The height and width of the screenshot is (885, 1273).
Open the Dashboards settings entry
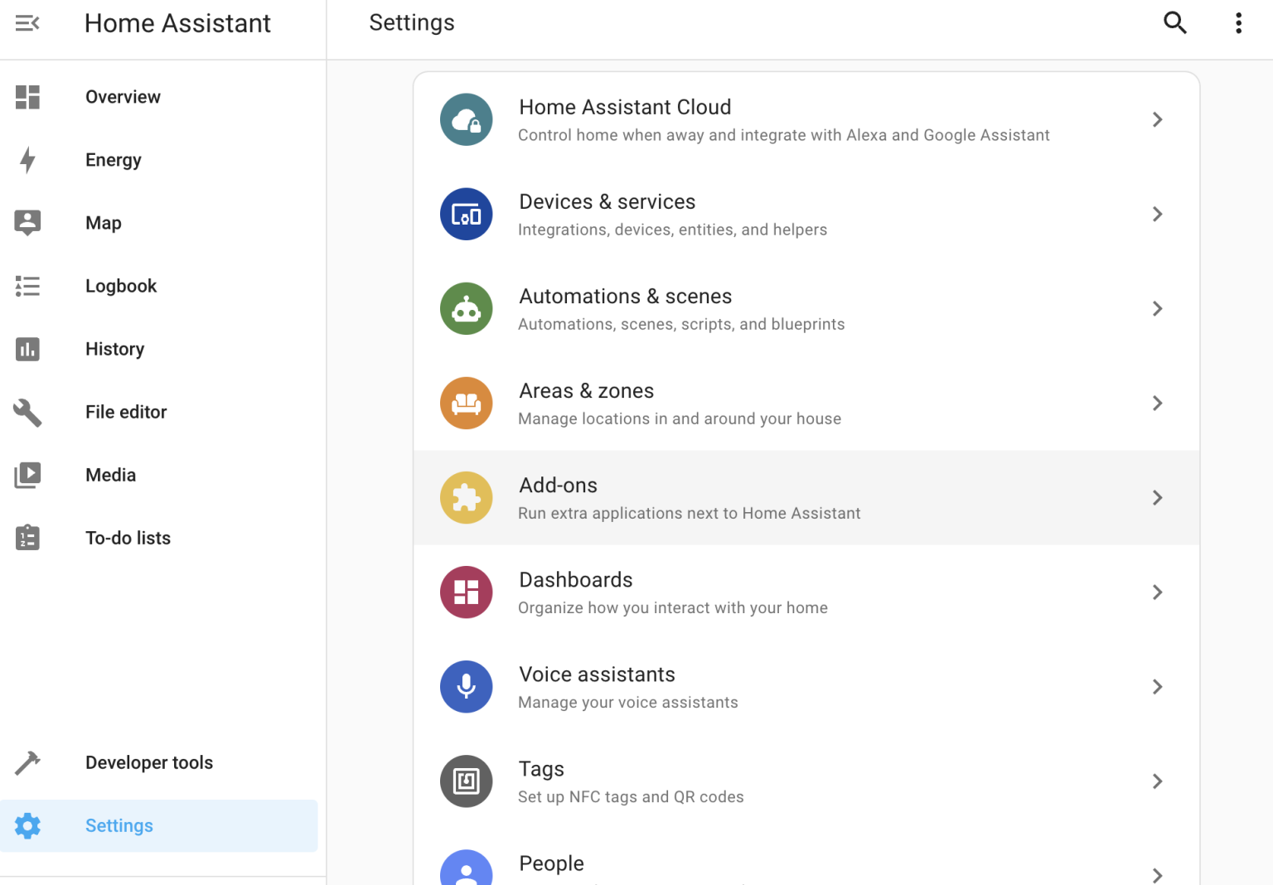[x=806, y=592]
